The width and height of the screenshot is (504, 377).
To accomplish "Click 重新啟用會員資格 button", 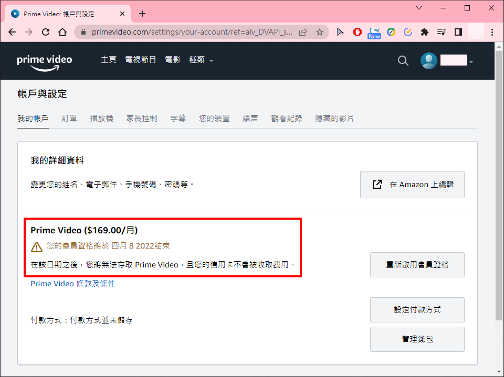I will 417,265.
